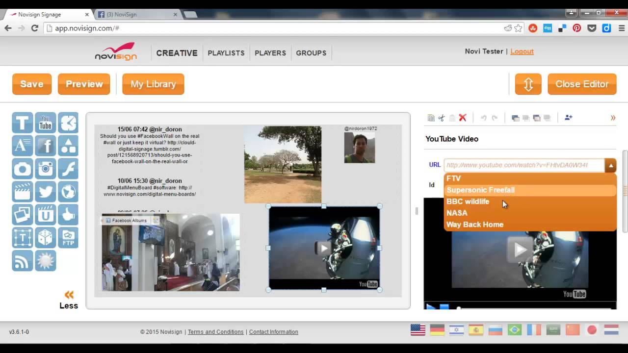Image resolution: width=628 pixels, height=353 pixels.
Task: Select the park tree photo on canvas
Action: click(x=283, y=164)
